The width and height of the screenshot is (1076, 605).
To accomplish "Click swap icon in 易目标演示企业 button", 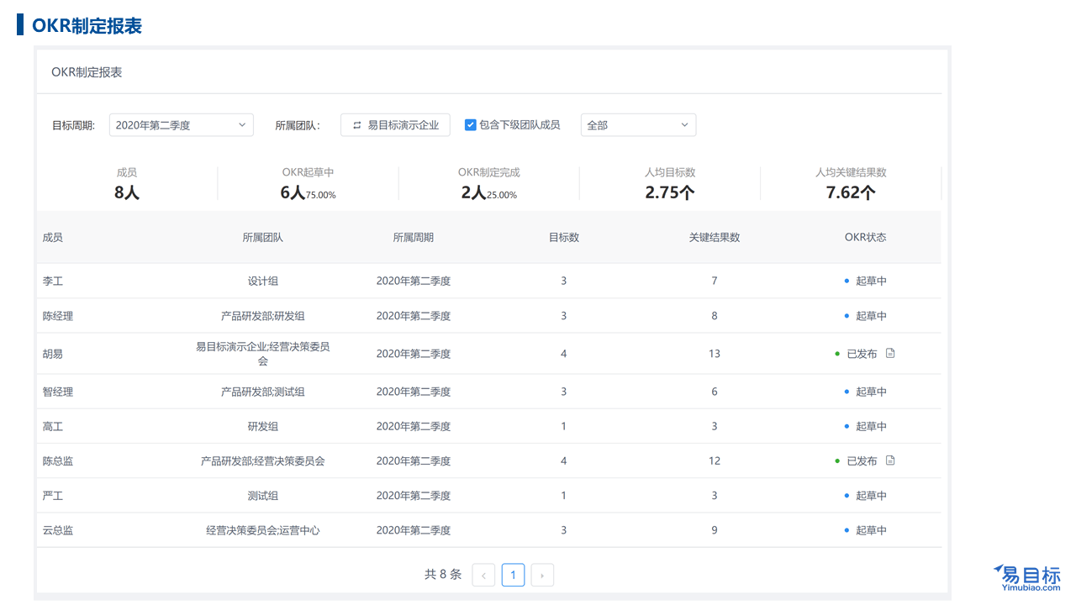I will (356, 125).
